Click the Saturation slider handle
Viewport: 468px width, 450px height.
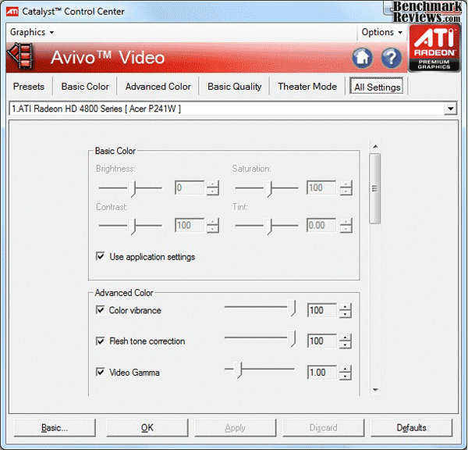(268, 189)
